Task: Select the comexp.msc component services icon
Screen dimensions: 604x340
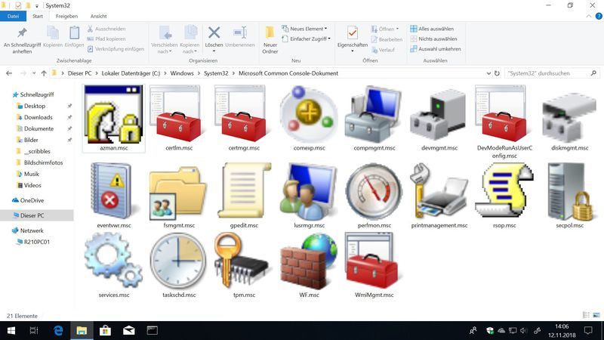Action: click(x=309, y=114)
